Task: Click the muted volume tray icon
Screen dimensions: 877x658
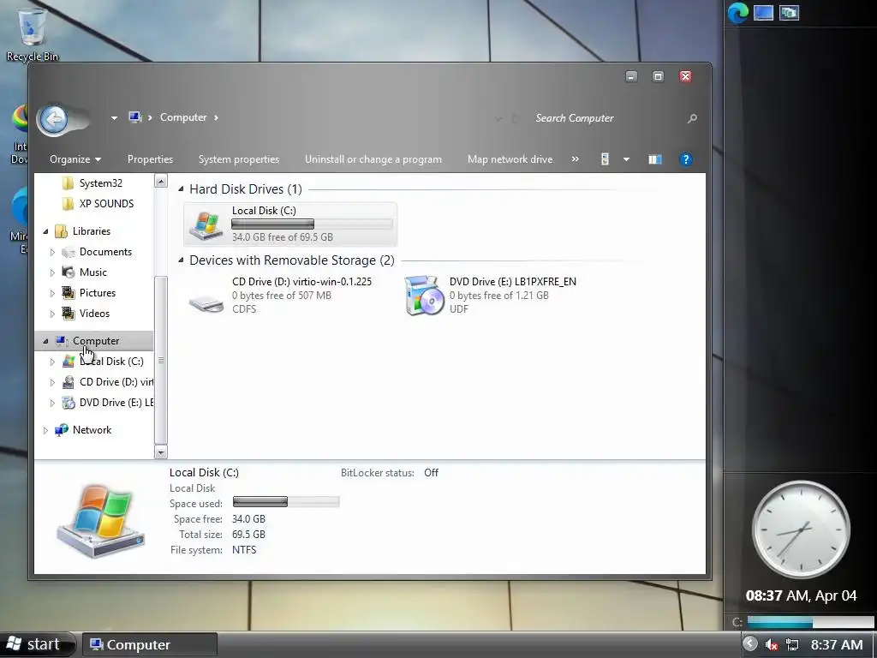Action: (772, 645)
